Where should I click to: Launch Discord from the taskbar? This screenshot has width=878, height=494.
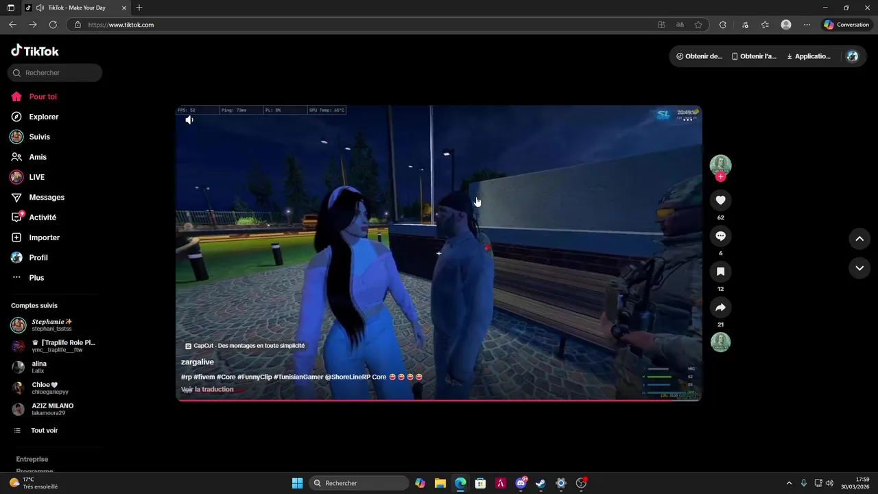(521, 483)
